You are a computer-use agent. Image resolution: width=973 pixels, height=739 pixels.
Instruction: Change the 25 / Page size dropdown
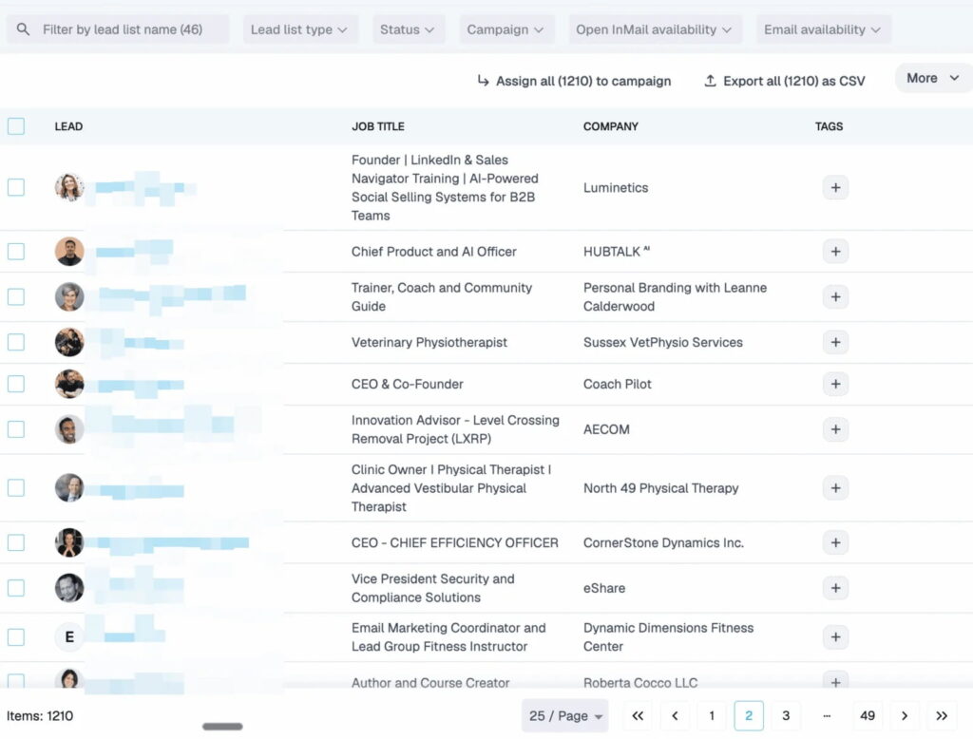564,715
